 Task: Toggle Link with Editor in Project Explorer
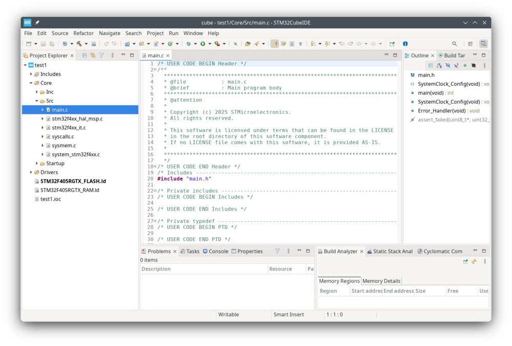click(x=93, y=55)
